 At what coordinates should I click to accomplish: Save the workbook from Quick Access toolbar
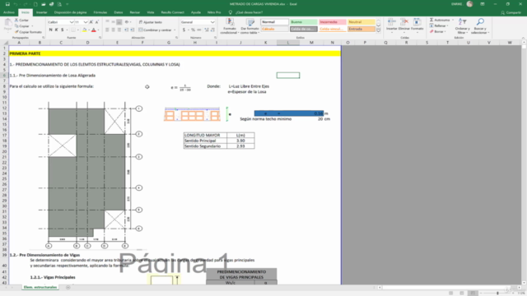[7, 4]
